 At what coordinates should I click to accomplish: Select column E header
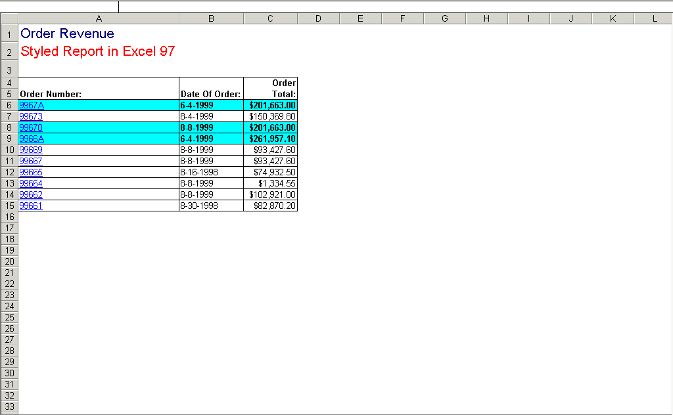(x=361, y=18)
